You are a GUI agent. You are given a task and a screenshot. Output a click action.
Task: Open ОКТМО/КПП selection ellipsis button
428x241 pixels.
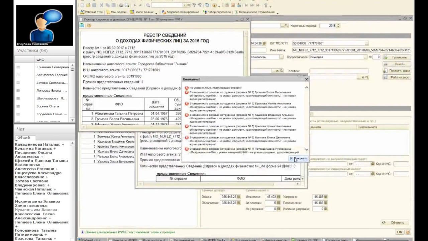367,44
